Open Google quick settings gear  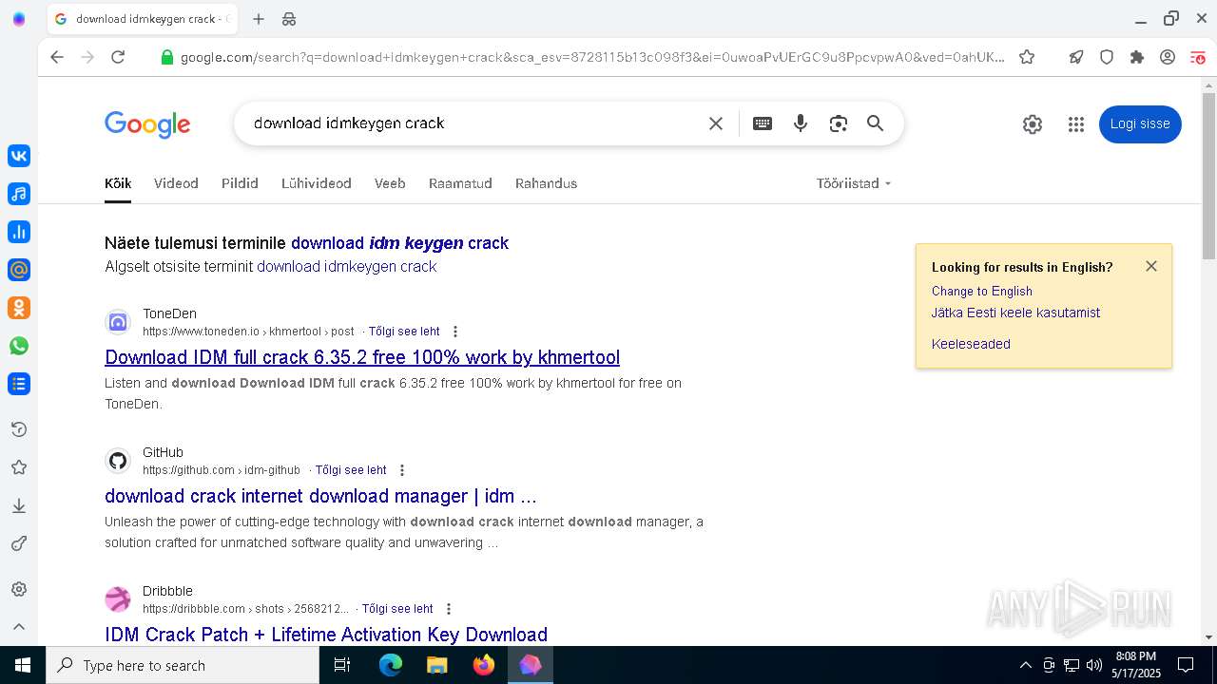(x=1033, y=124)
